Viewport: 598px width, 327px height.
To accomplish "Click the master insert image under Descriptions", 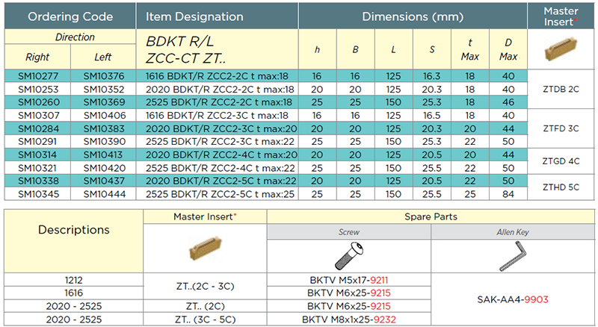I will (206, 249).
